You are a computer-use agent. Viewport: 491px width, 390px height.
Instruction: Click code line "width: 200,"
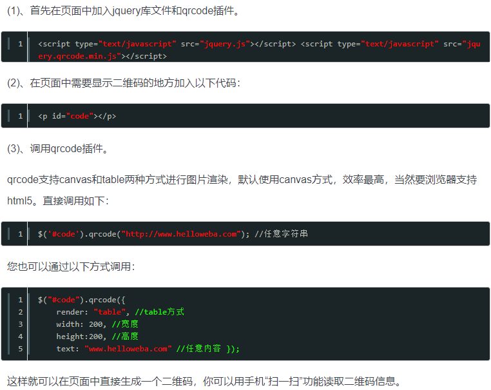click(x=81, y=324)
